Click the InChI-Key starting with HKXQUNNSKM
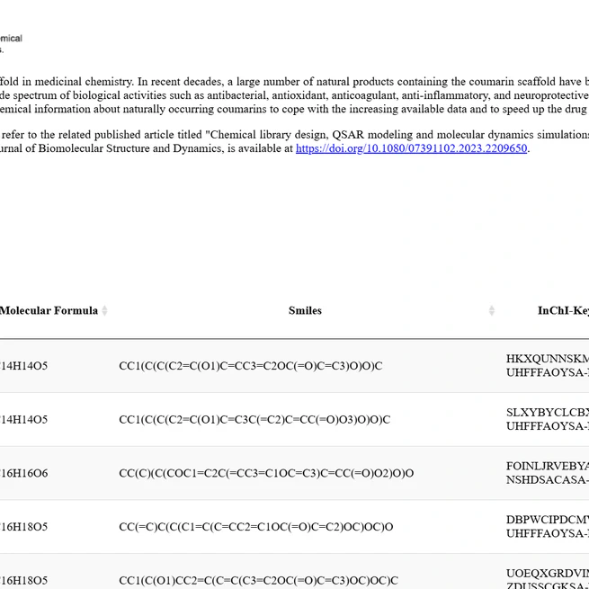 547,359
